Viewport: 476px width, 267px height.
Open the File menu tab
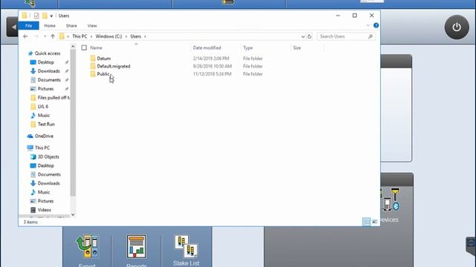28,26
